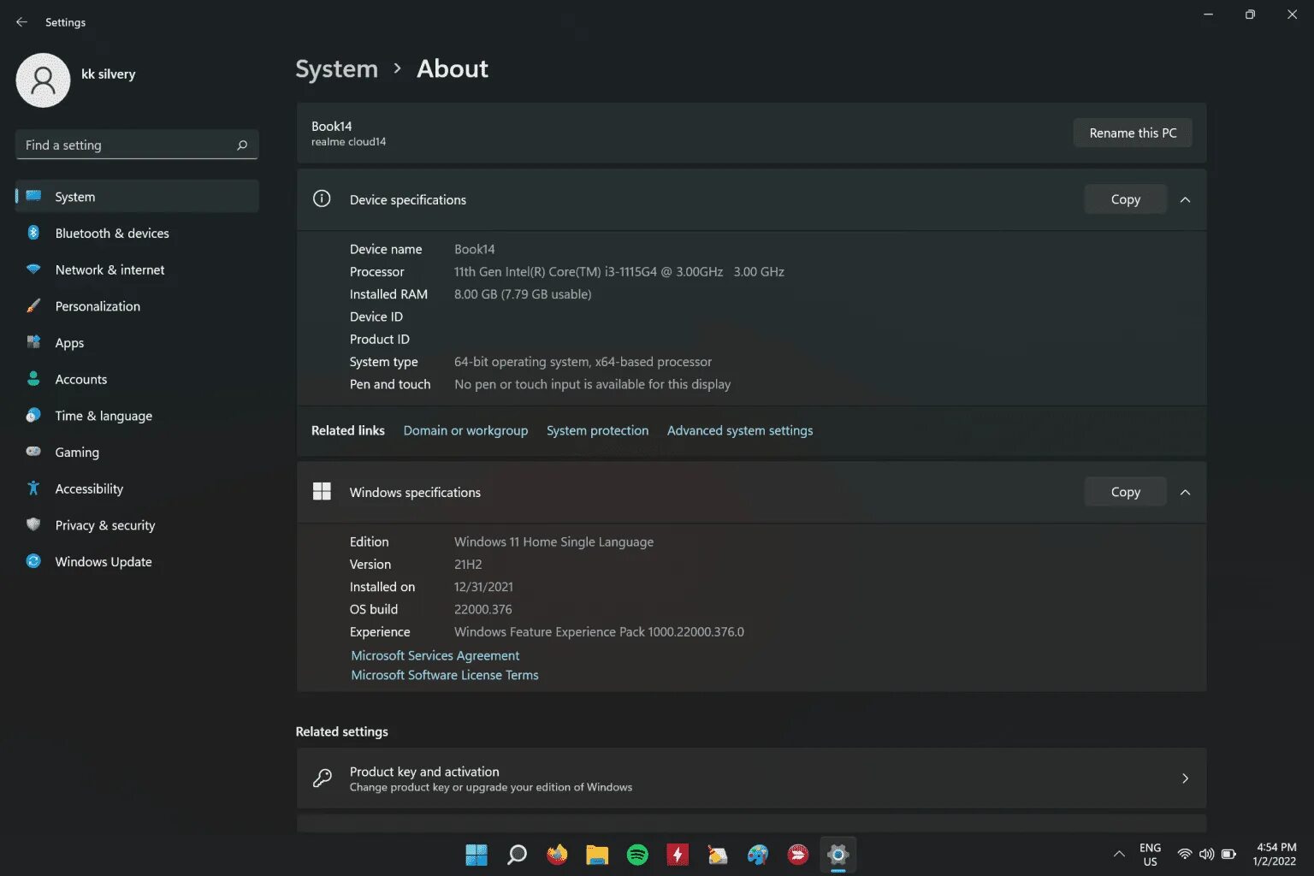Open Accessibility settings
1314x876 pixels.
[137, 488]
